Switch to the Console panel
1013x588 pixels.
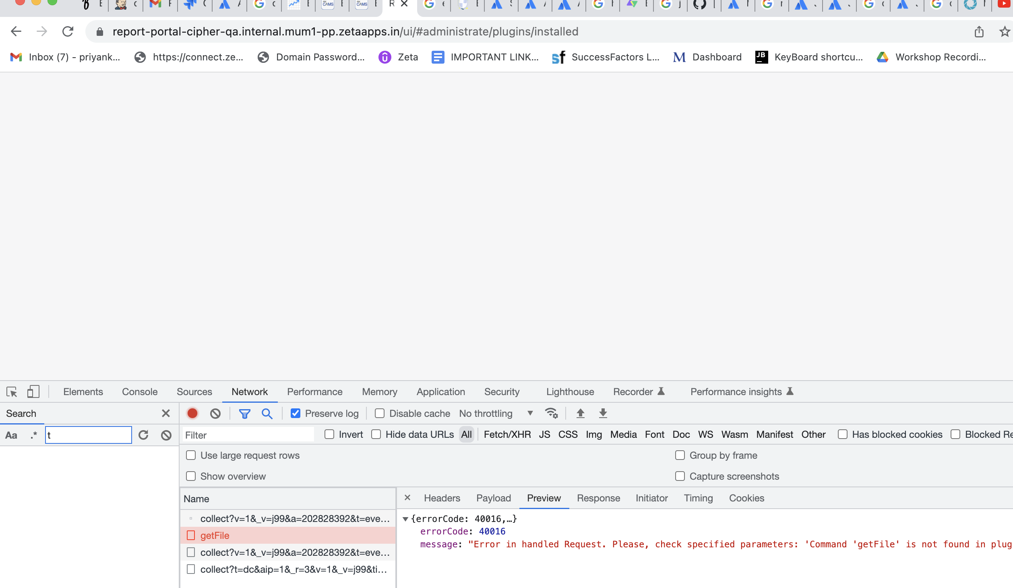(139, 391)
